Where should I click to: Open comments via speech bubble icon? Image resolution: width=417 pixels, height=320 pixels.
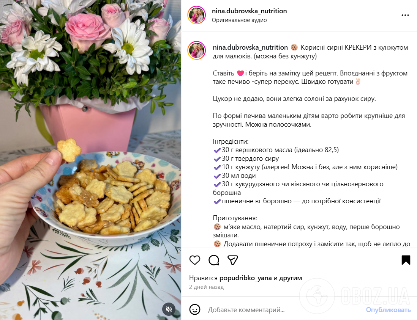click(x=214, y=260)
